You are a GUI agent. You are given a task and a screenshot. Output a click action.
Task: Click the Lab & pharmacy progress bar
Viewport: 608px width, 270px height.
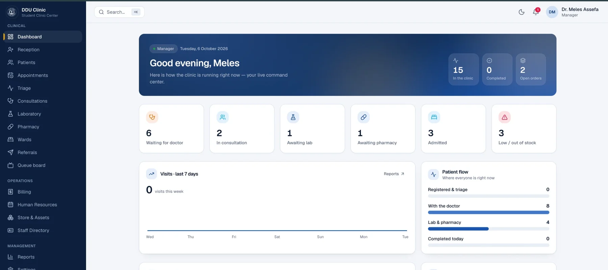pos(488,229)
